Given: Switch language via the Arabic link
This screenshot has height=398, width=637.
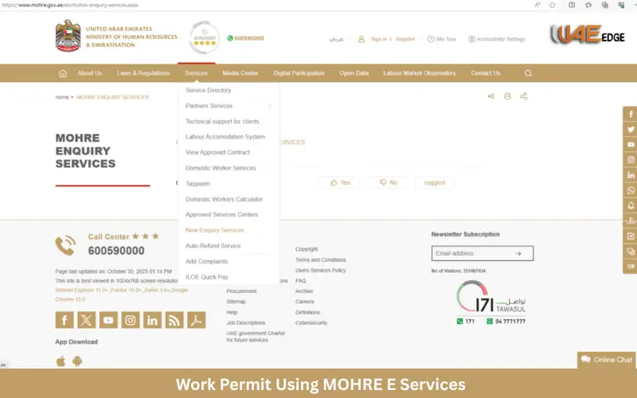Looking at the screenshot, I should (x=336, y=39).
